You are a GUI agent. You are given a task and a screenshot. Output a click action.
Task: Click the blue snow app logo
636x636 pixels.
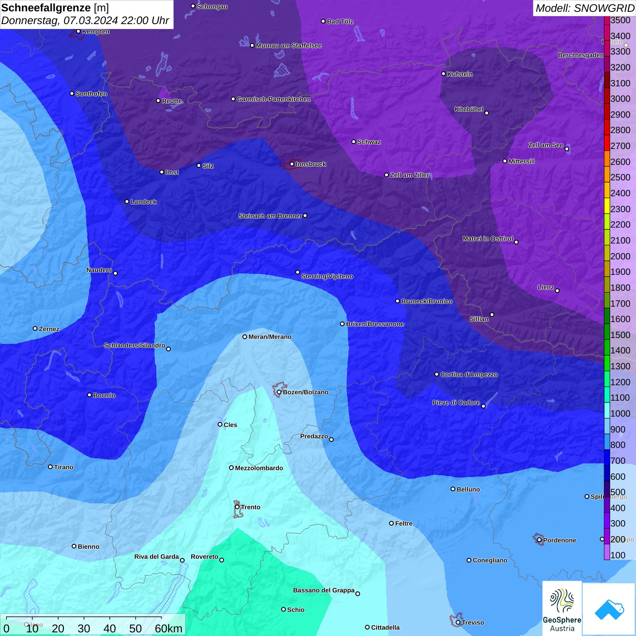coord(609,609)
